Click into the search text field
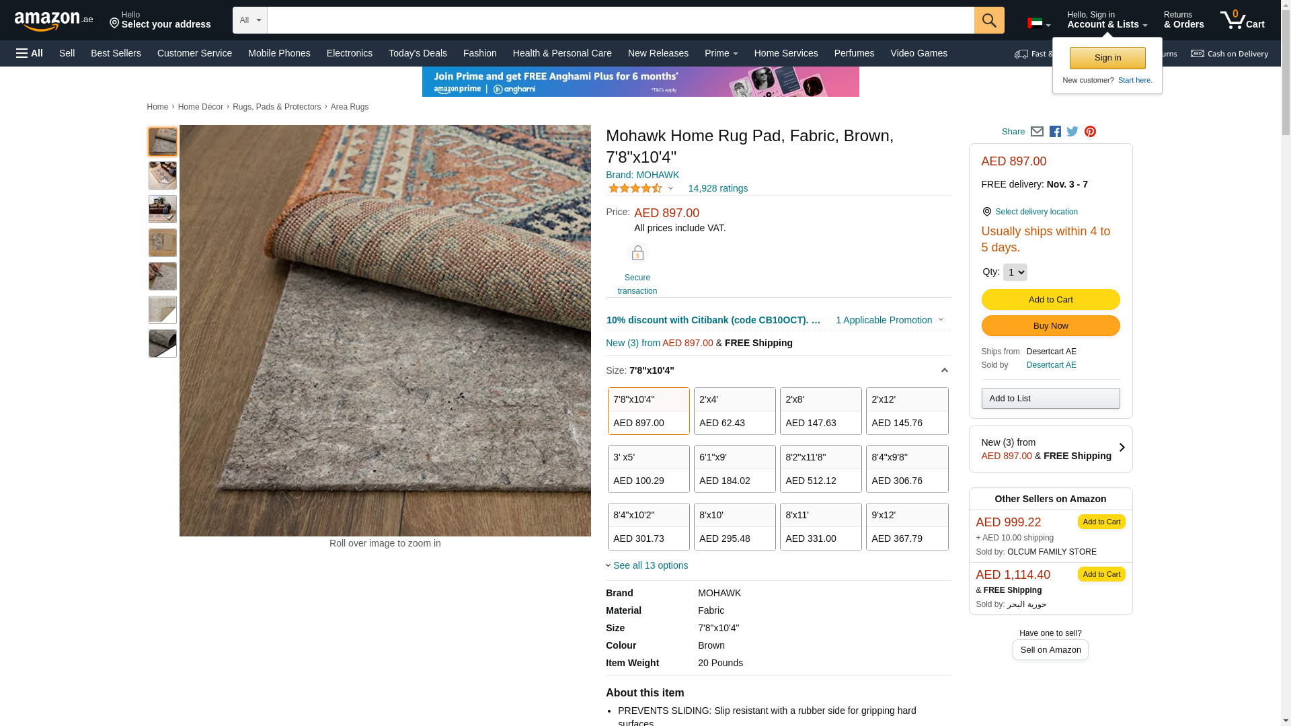Viewport: 1291px width, 726px height. point(620,20)
